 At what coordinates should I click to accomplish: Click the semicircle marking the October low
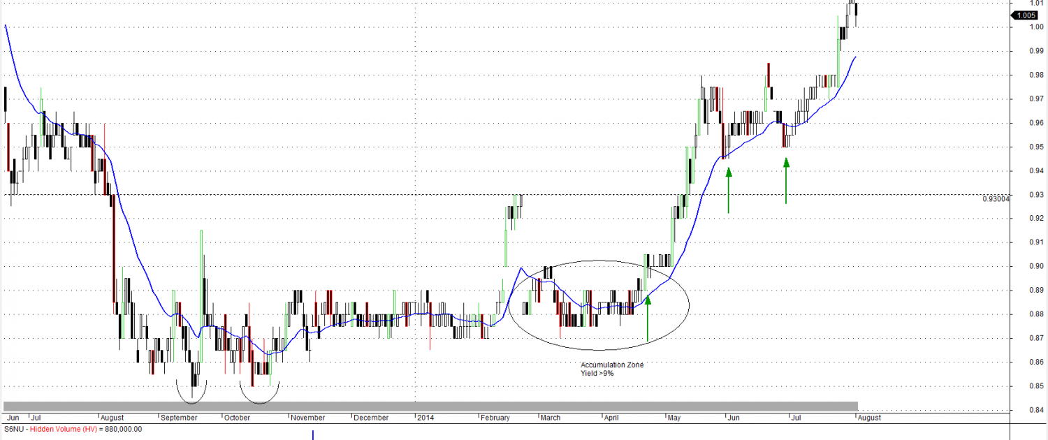coord(259,396)
